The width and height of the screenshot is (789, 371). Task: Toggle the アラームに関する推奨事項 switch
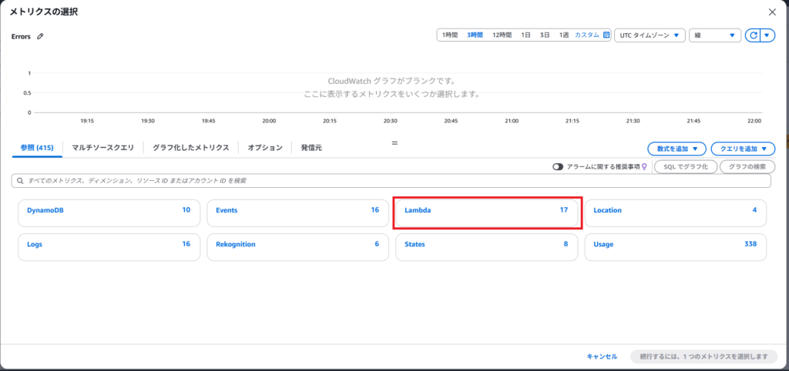pos(558,166)
